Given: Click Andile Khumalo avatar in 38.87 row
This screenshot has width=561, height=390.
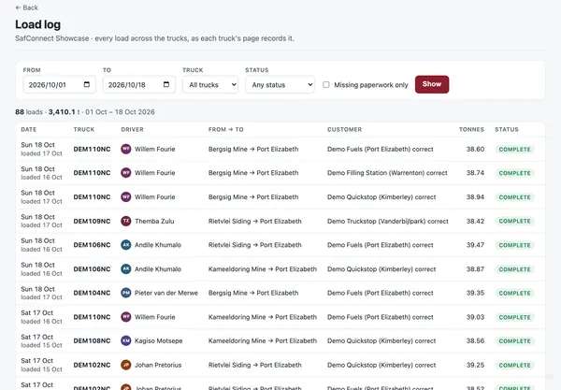Looking at the screenshot, I should 126,268.
